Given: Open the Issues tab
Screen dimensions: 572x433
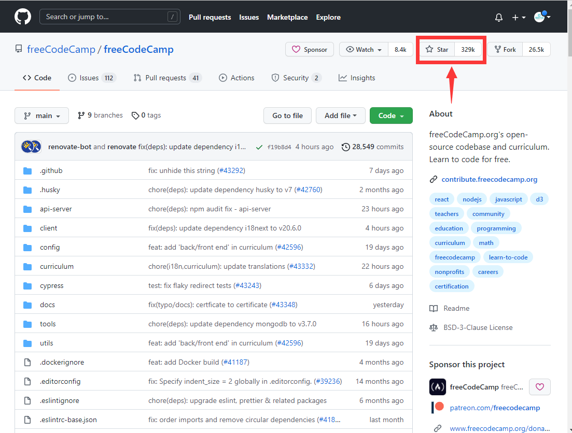Looking at the screenshot, I should [x=92, y=78].
